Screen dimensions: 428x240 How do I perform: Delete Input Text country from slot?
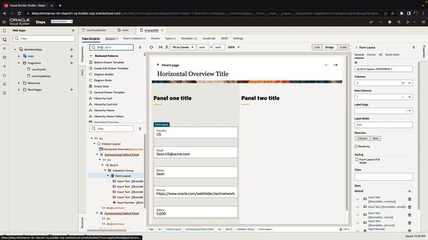pos(409,199)
